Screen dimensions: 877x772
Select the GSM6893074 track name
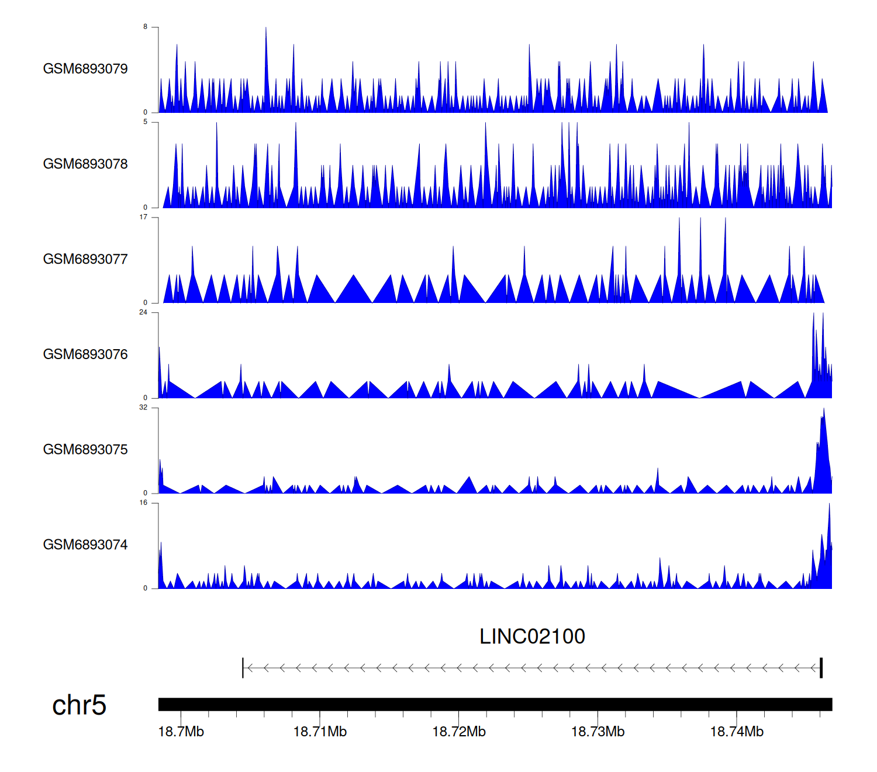pos(85,545)
